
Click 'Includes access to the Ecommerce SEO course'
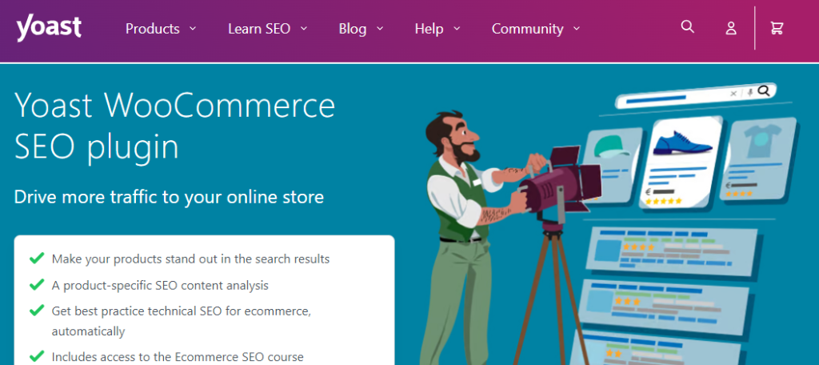[x=178, y=357]
